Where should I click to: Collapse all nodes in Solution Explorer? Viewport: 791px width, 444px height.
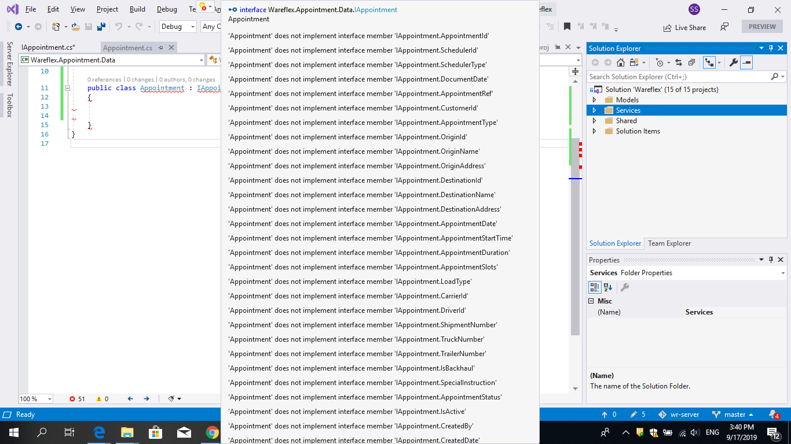point(692,62)
